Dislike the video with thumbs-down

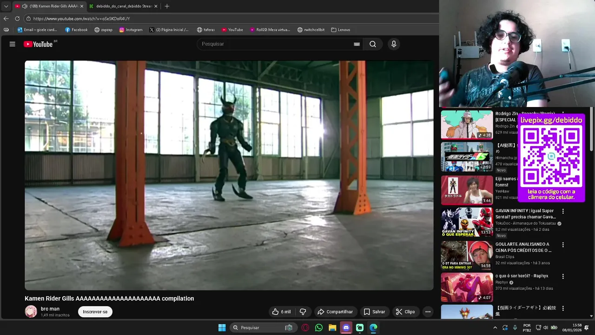tap(303, 312)
